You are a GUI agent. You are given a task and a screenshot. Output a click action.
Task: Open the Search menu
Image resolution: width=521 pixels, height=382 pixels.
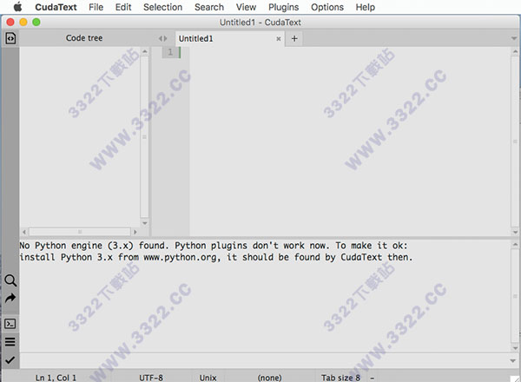(x=209, y=7)
